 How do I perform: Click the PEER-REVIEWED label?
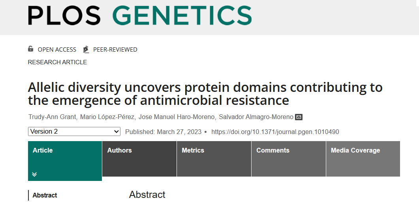click(x=115, y=50)
